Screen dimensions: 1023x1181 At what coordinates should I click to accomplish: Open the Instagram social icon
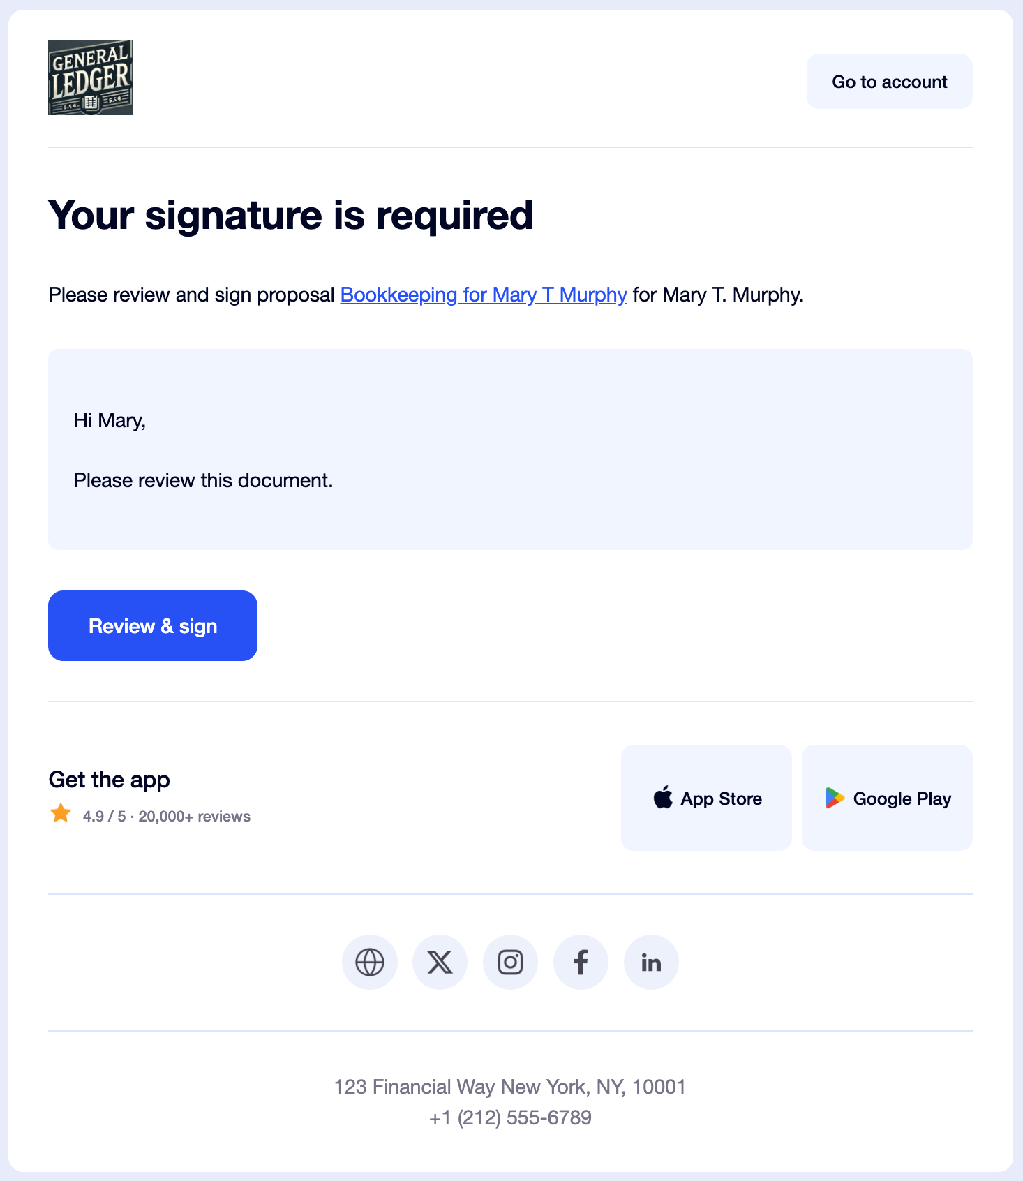[x=510, y=963]
